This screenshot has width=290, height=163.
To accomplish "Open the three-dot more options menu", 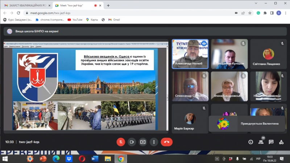I will click(154, 142).
